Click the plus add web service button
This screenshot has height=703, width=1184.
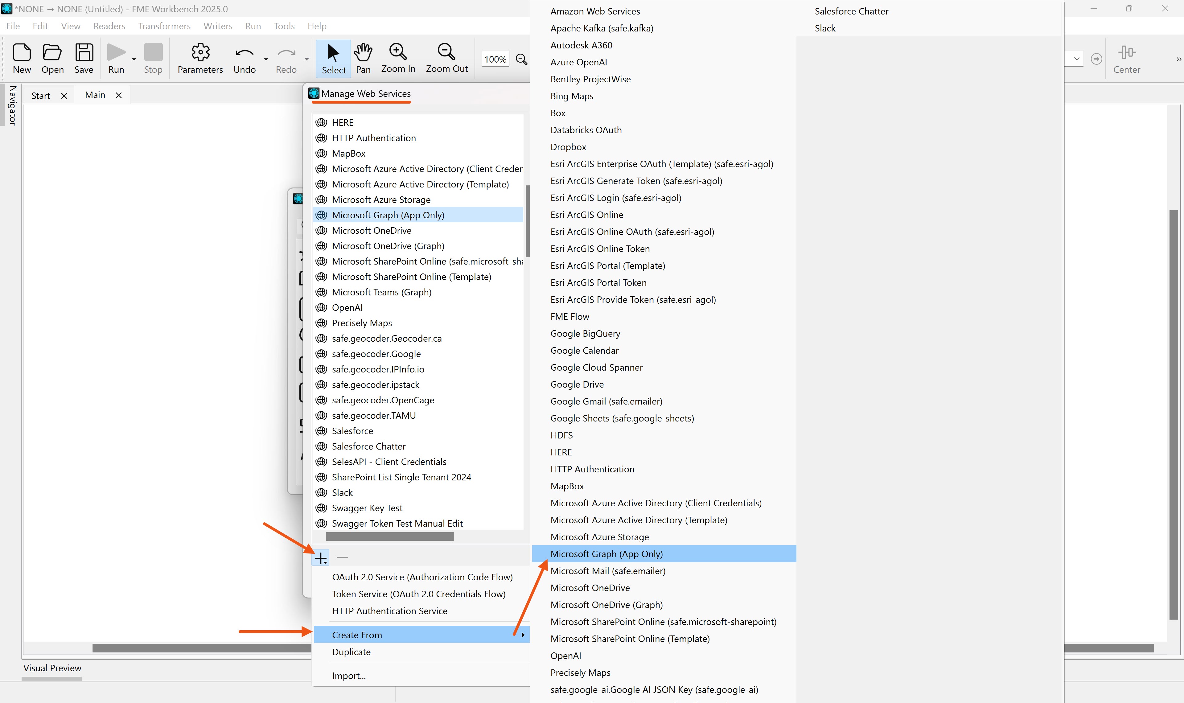click(x=321, y=558)
